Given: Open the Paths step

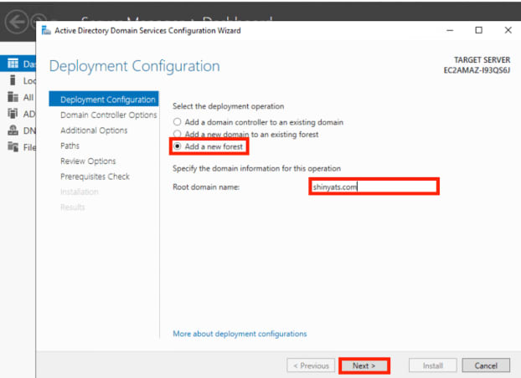Looking at the screenshot, I should click(x=70, y=146).
